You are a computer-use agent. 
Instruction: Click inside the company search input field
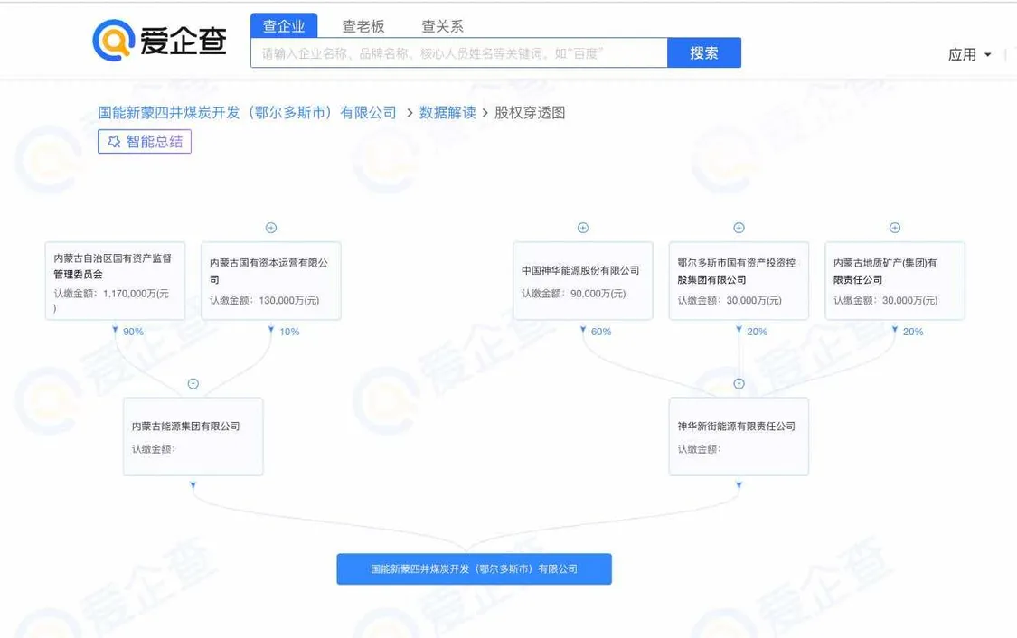coord(452,52)
